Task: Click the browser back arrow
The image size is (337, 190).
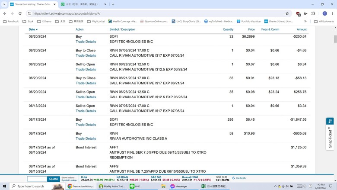Action: point(5,13)
